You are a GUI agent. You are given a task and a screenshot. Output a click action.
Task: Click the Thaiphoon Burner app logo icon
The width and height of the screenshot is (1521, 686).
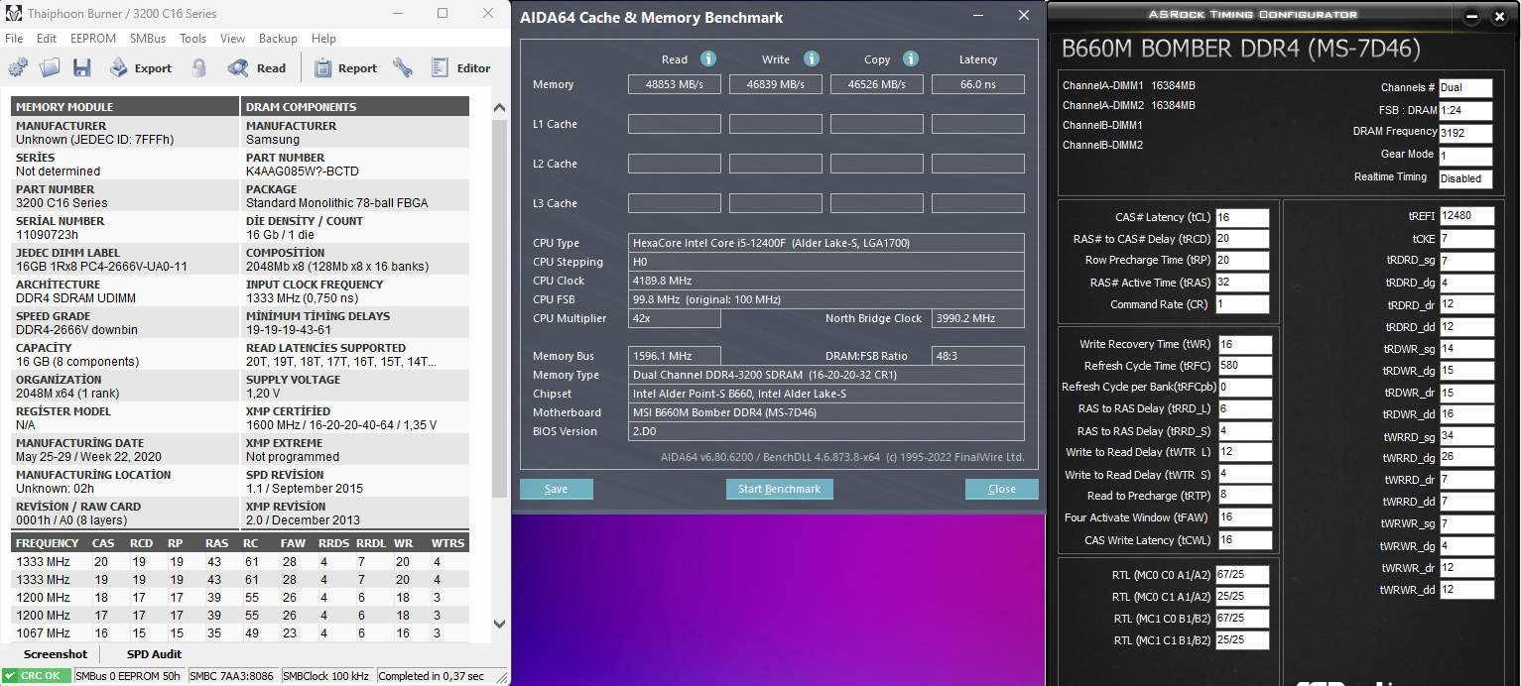coord(13,14)
